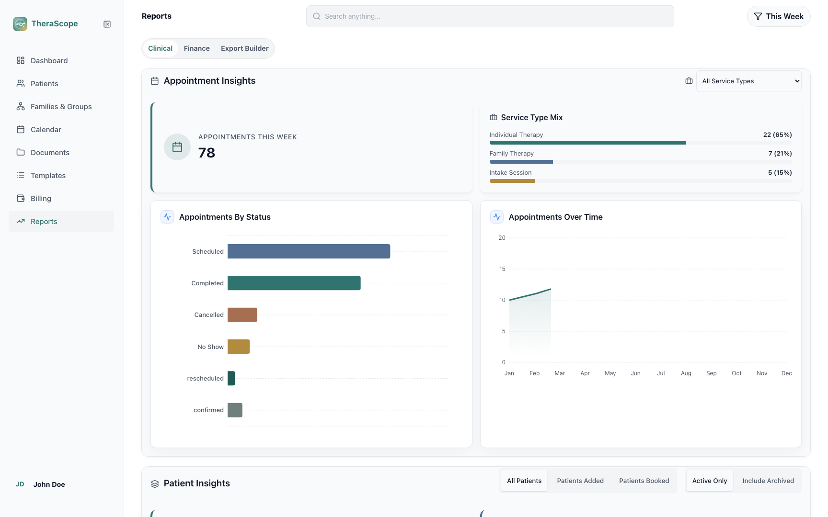Click the Individual Therapy progress bar
828x517 pixels.
pyautogui.click(x=641, y=143)
